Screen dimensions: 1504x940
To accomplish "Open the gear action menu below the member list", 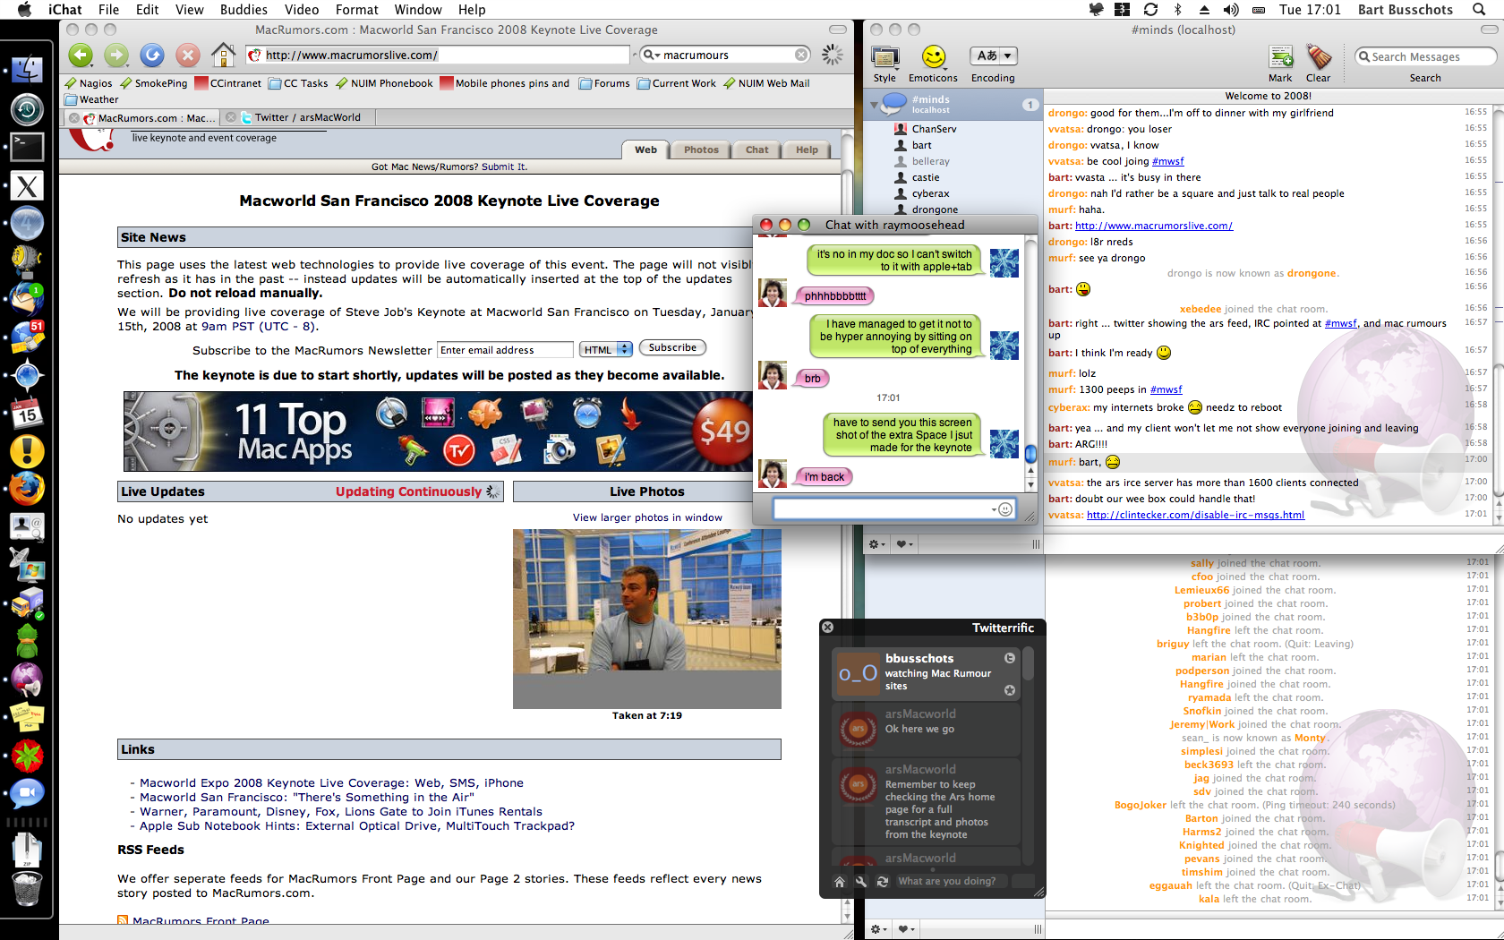I will (x=877, y=543).
